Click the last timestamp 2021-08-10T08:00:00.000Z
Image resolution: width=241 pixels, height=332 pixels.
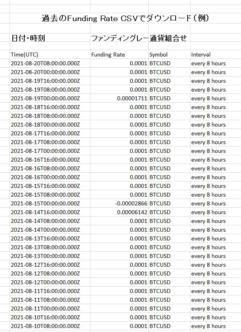point(45,326)
